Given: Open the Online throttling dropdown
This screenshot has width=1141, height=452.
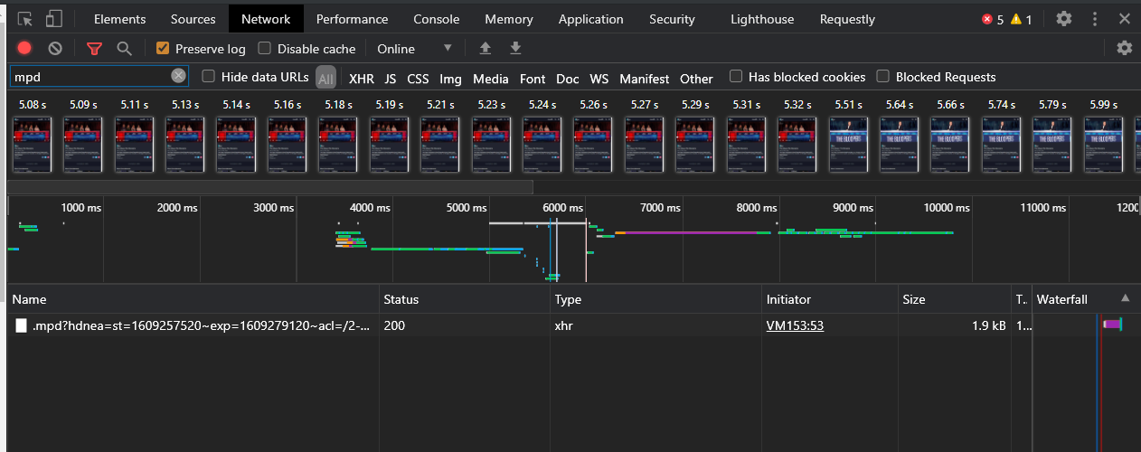Looking at the screenshot, I should 414,49.
